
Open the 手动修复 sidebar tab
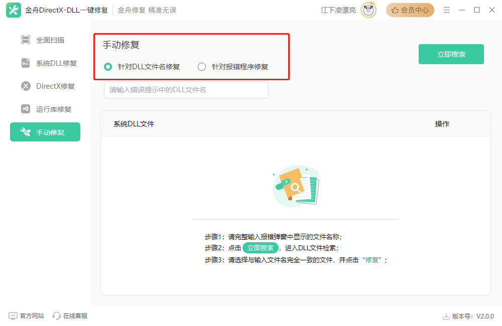click(x=45, y=132)
